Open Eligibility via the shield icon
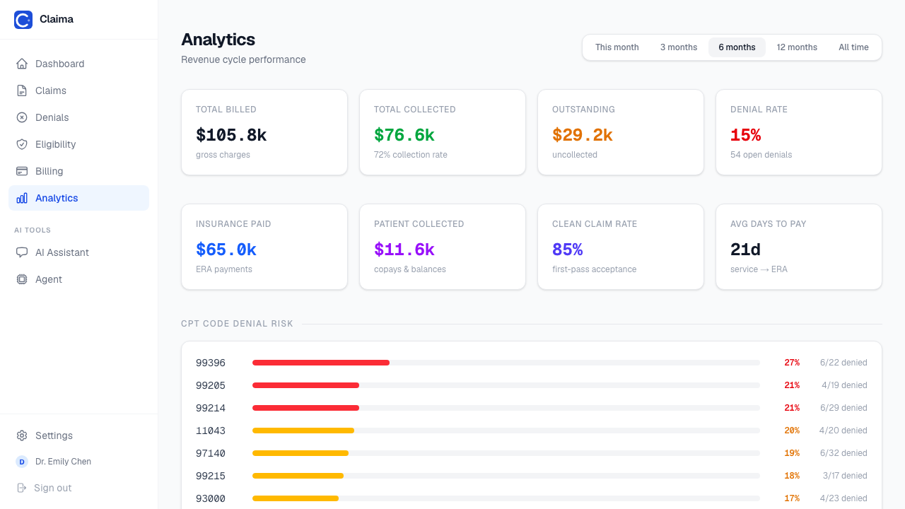Image resolution: width=905 pixels, height=509 pixels. click(x=22, y=144)
